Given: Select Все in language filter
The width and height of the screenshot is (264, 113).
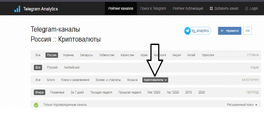Looking at the screenshot, I should pos(38,68).
